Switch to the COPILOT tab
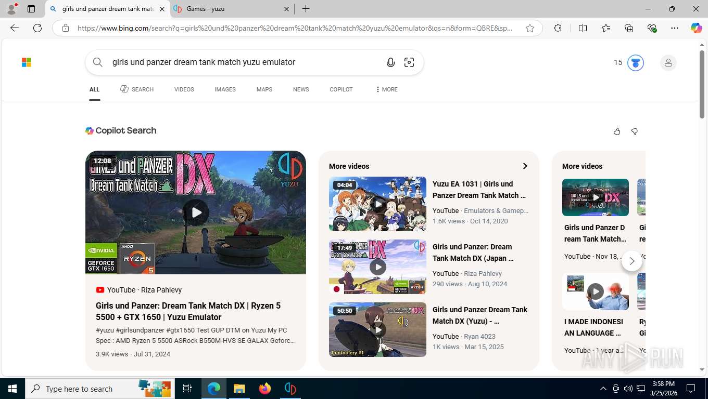This screenshot has height=399, width=708. click(341, 89)
